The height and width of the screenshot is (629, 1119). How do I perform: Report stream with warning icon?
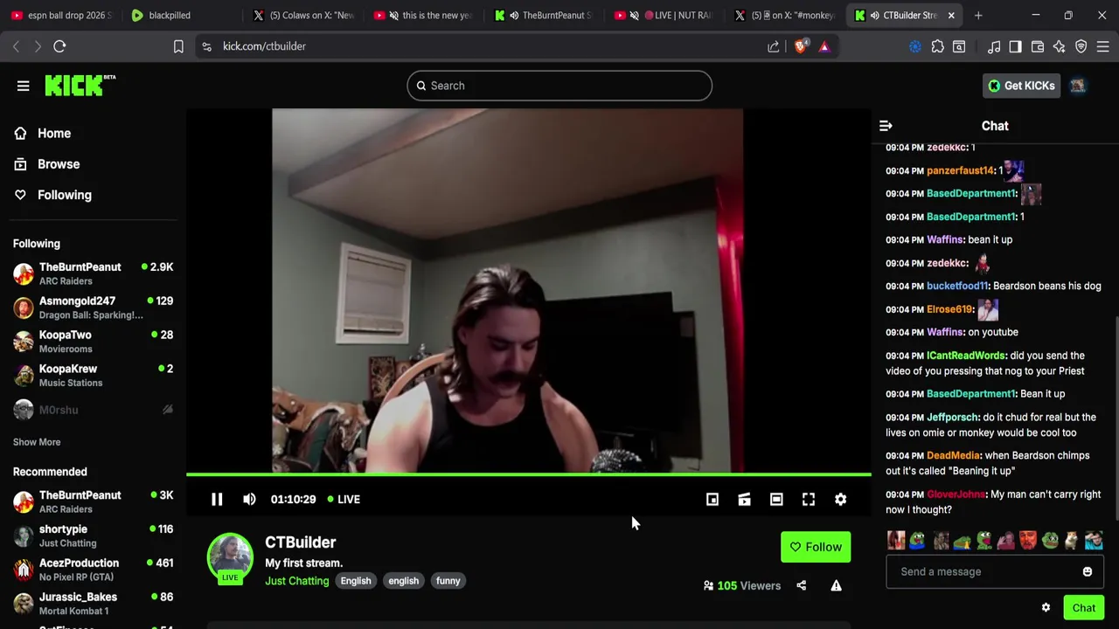pyautogui.click(x=836, y=585)
